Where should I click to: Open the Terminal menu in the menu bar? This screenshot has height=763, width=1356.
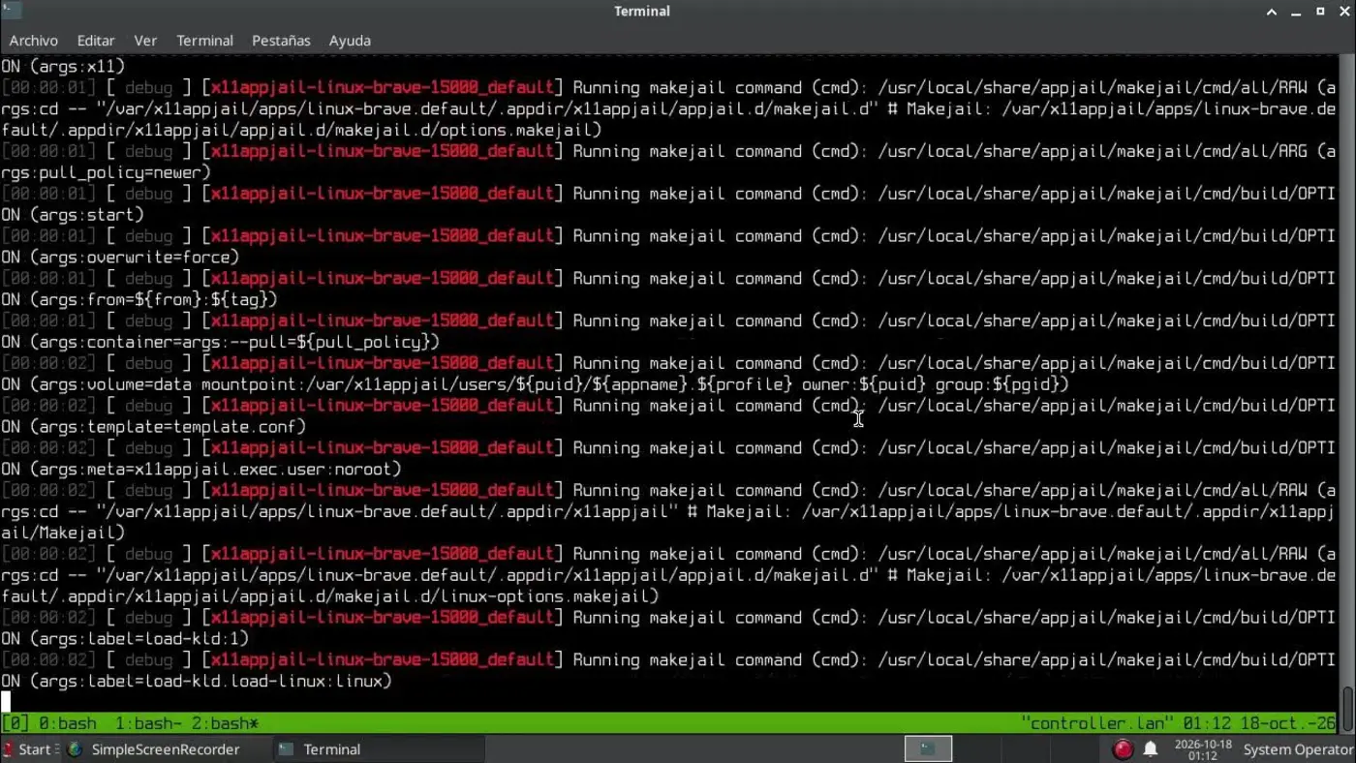pyautogui.click(x=204, y=41)
